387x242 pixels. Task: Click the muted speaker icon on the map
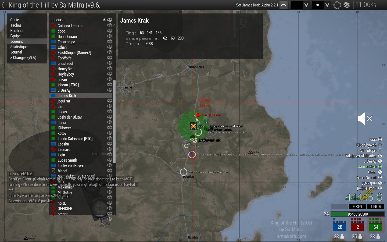coord(365,119)
